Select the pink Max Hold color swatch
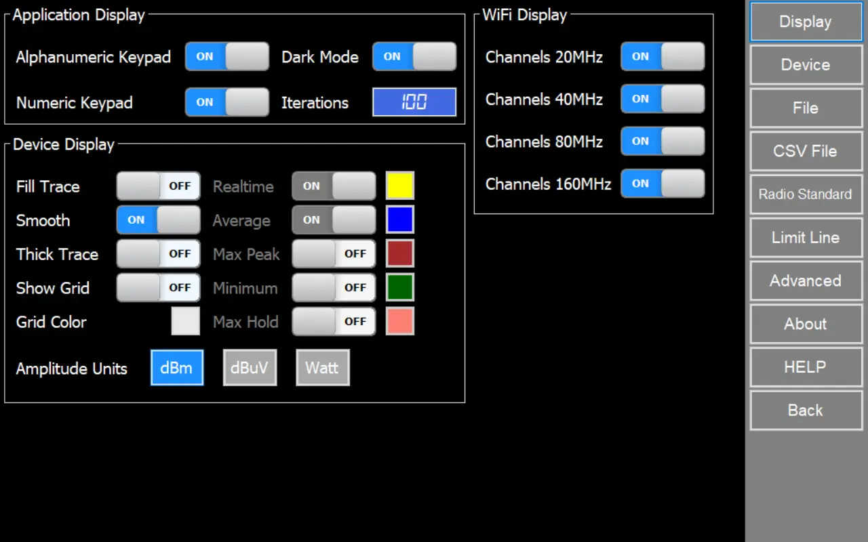The height and width of the screenshot is (542, 868). [400, 321]
